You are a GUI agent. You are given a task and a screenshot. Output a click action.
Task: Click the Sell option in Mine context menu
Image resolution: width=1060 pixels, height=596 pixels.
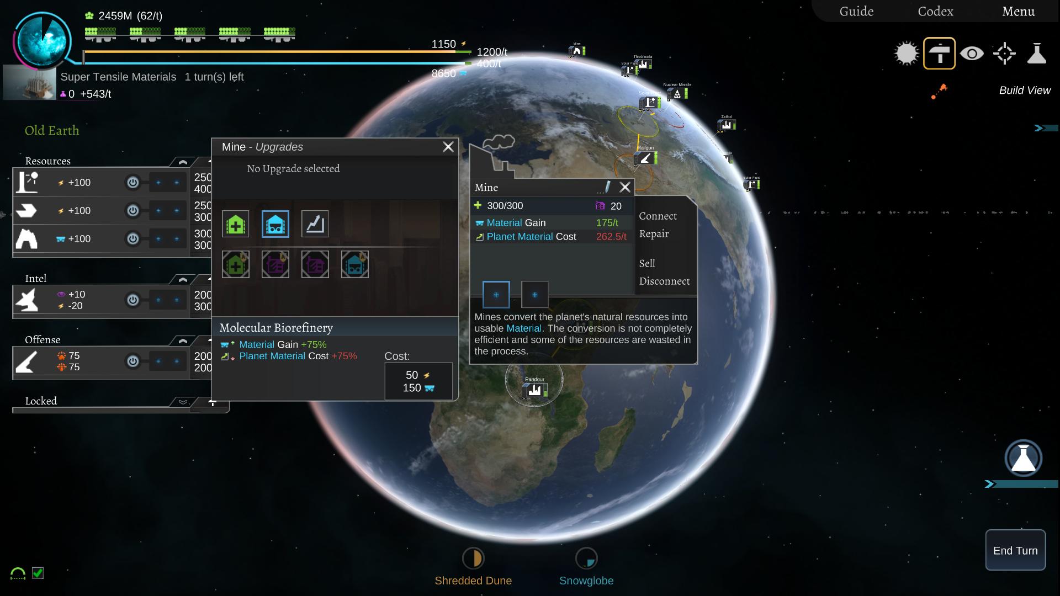[x=646, y=263]
